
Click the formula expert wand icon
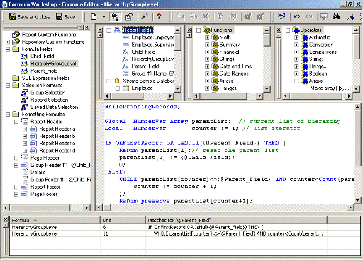(145, 17)
